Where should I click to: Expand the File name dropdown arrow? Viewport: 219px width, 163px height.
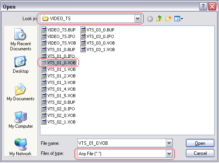[x=169, y=143]
